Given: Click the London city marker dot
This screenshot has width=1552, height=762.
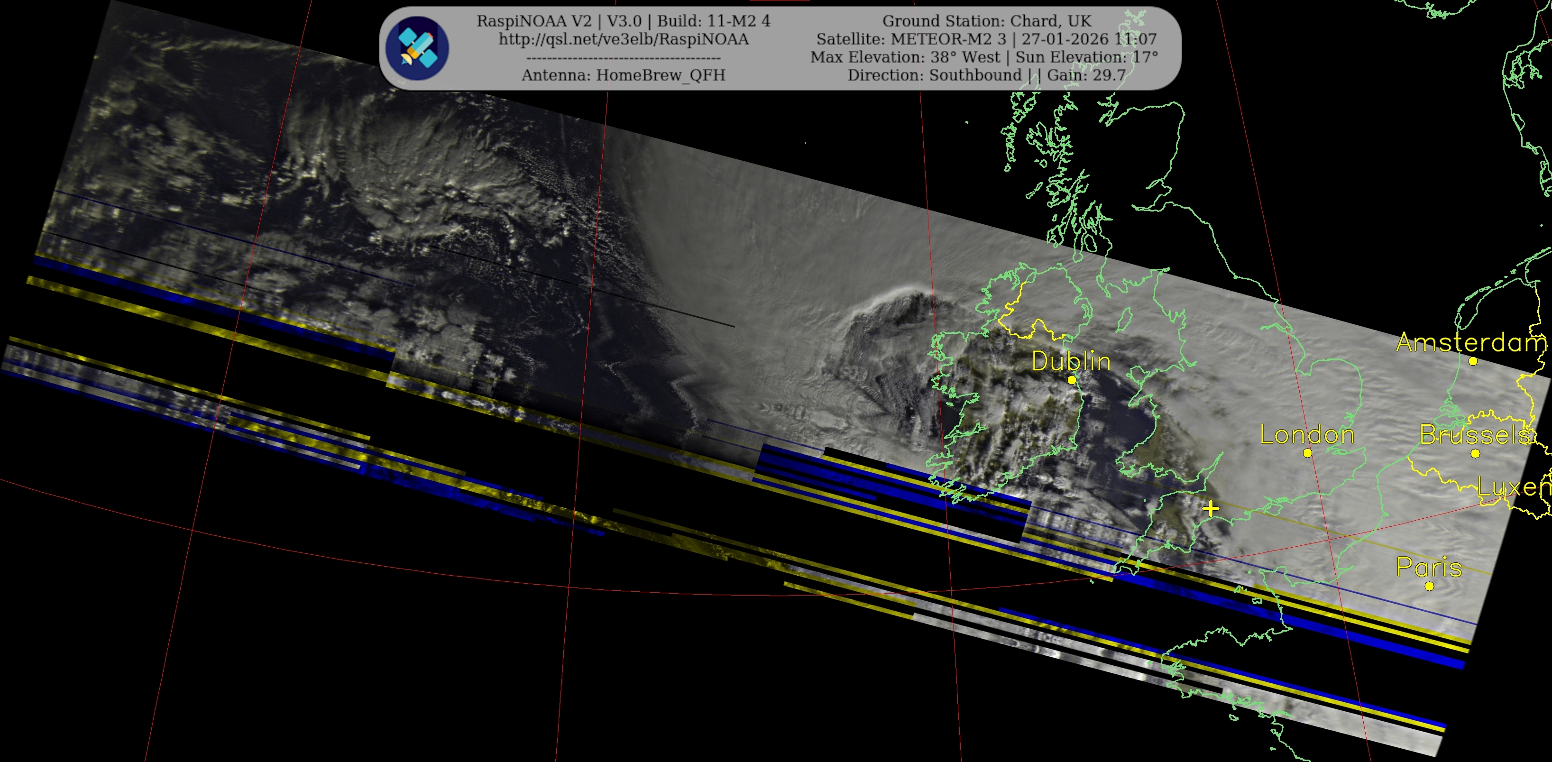Looking at the screenshot, I should 1307,453.
